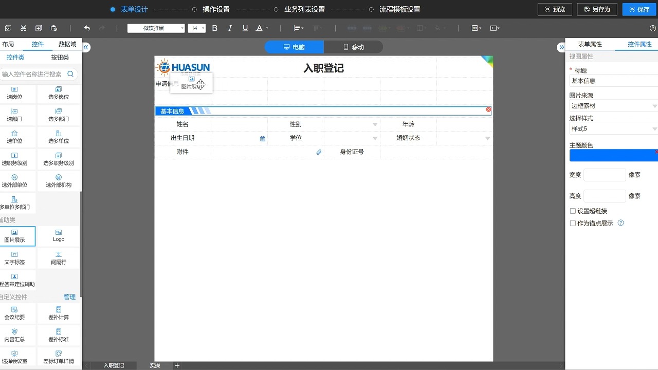
Task: Select the 间隔行 control
Action: pyautogui.click(x=59, y=258)
